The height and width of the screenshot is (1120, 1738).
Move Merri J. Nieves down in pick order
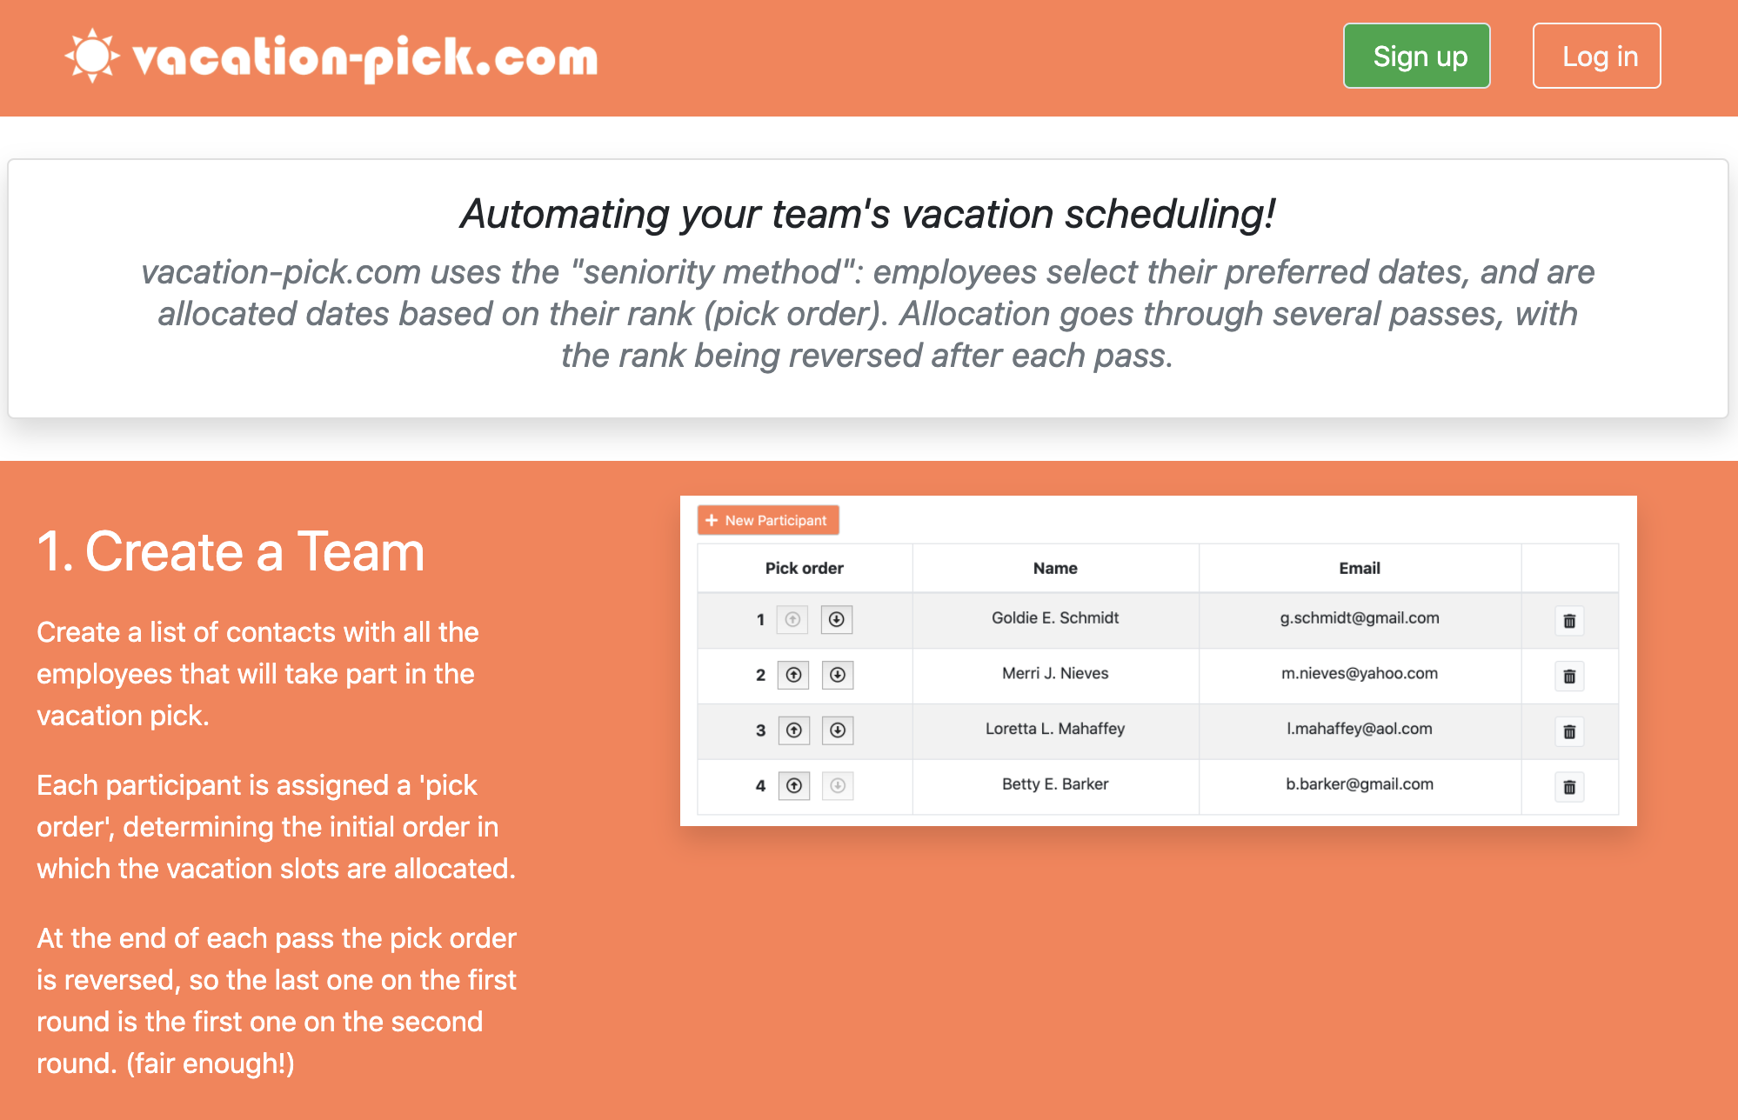838,676
